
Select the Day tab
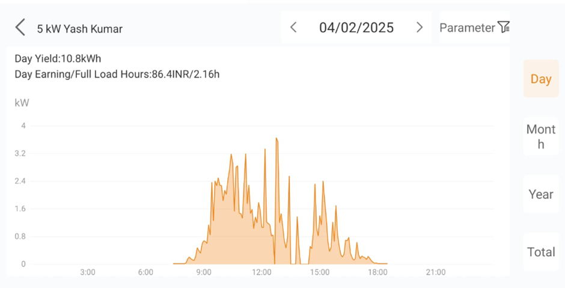coord(540,79)
